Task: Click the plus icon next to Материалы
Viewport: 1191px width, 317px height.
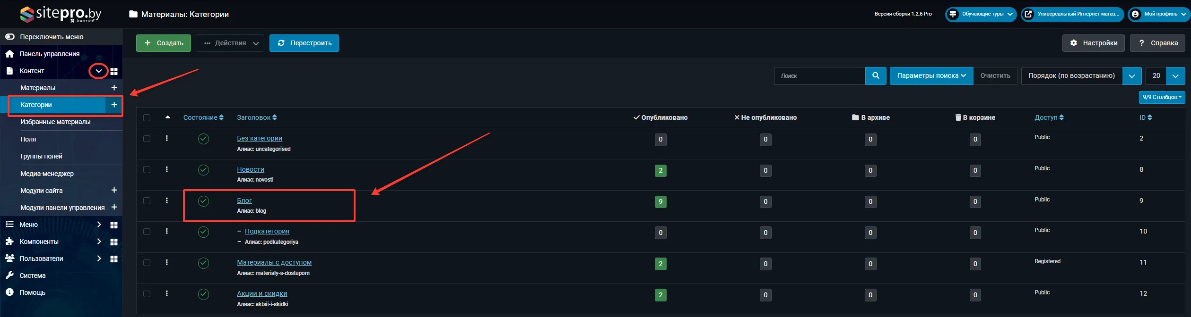Action: click(x=114, y=88)
